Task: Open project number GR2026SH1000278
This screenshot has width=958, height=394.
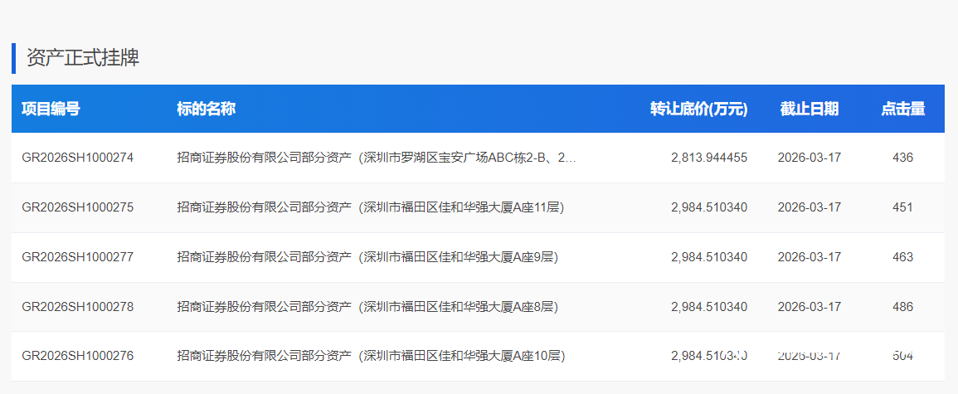Action: point(77,307)
